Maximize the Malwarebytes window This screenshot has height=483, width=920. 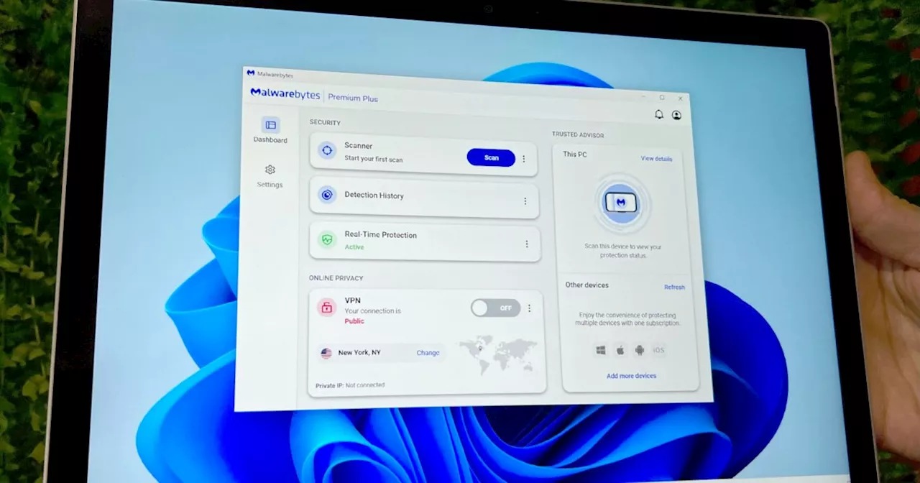point(662,98)
